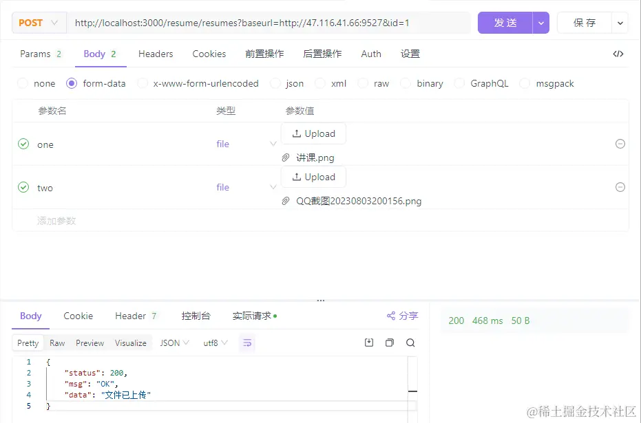Open the Auth tab

[x=371, y=54]
